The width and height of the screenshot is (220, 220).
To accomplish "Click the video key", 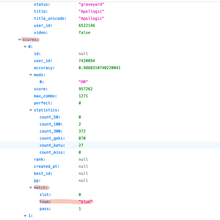I will coord(41,32).
